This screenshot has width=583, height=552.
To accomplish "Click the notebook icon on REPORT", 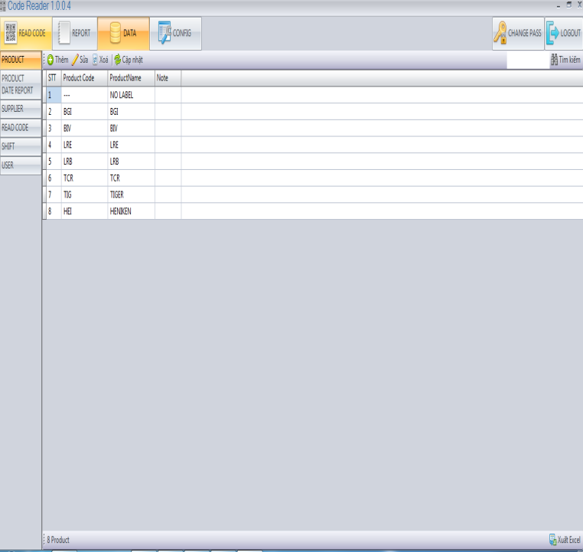I will coord(64,33).
